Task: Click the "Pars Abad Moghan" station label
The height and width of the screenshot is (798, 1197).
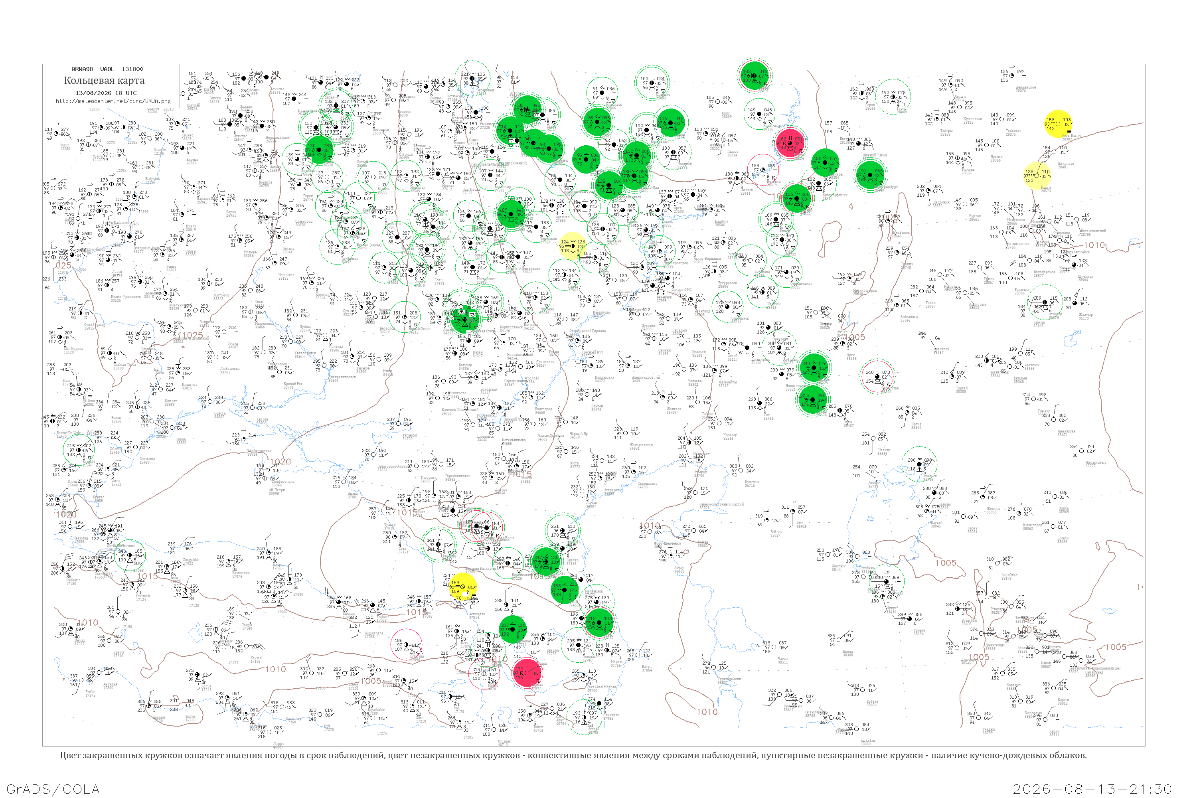Action: click(602, 687)
